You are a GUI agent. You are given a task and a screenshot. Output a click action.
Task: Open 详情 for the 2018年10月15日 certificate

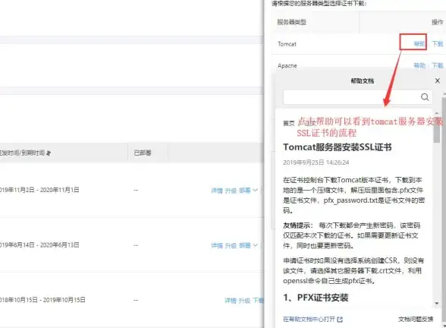coord(231,301)
